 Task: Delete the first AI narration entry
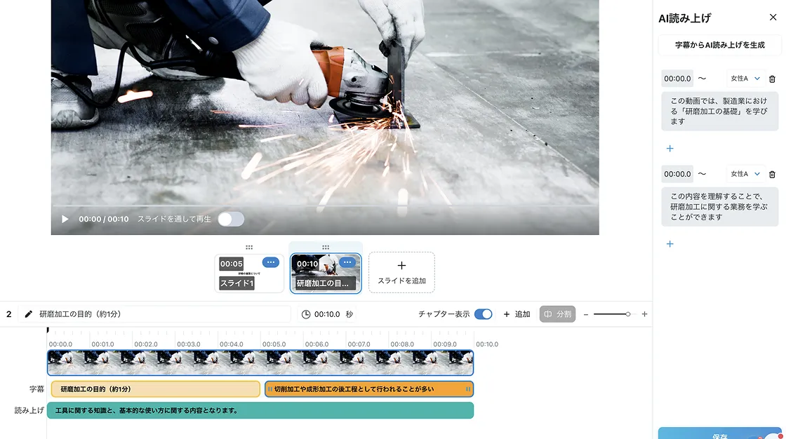point(772,79)
